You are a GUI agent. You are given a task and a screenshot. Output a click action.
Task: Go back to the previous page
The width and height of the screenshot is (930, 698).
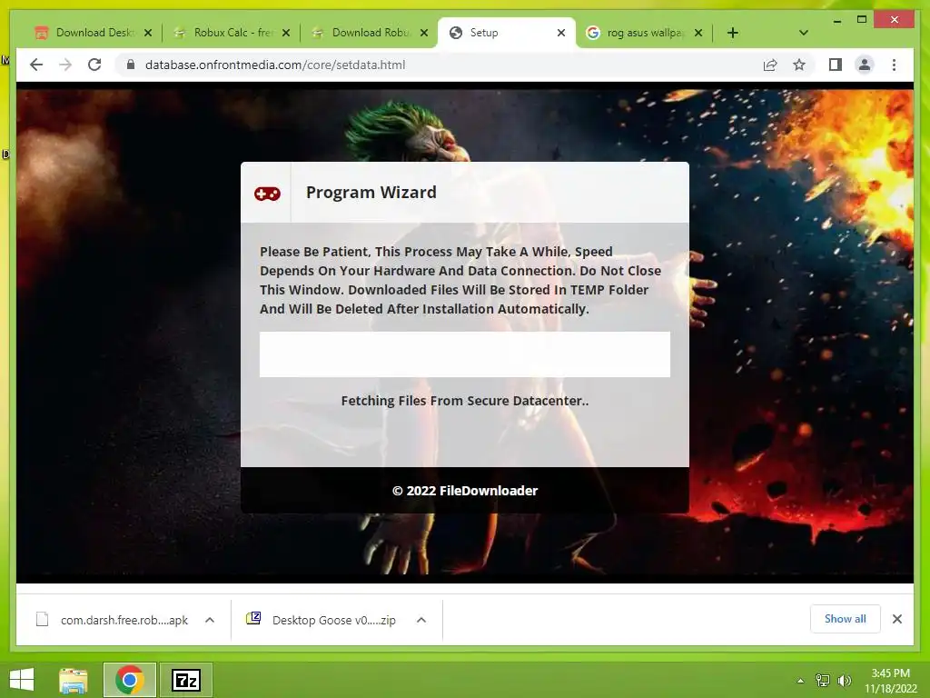(x=36, y=65)
